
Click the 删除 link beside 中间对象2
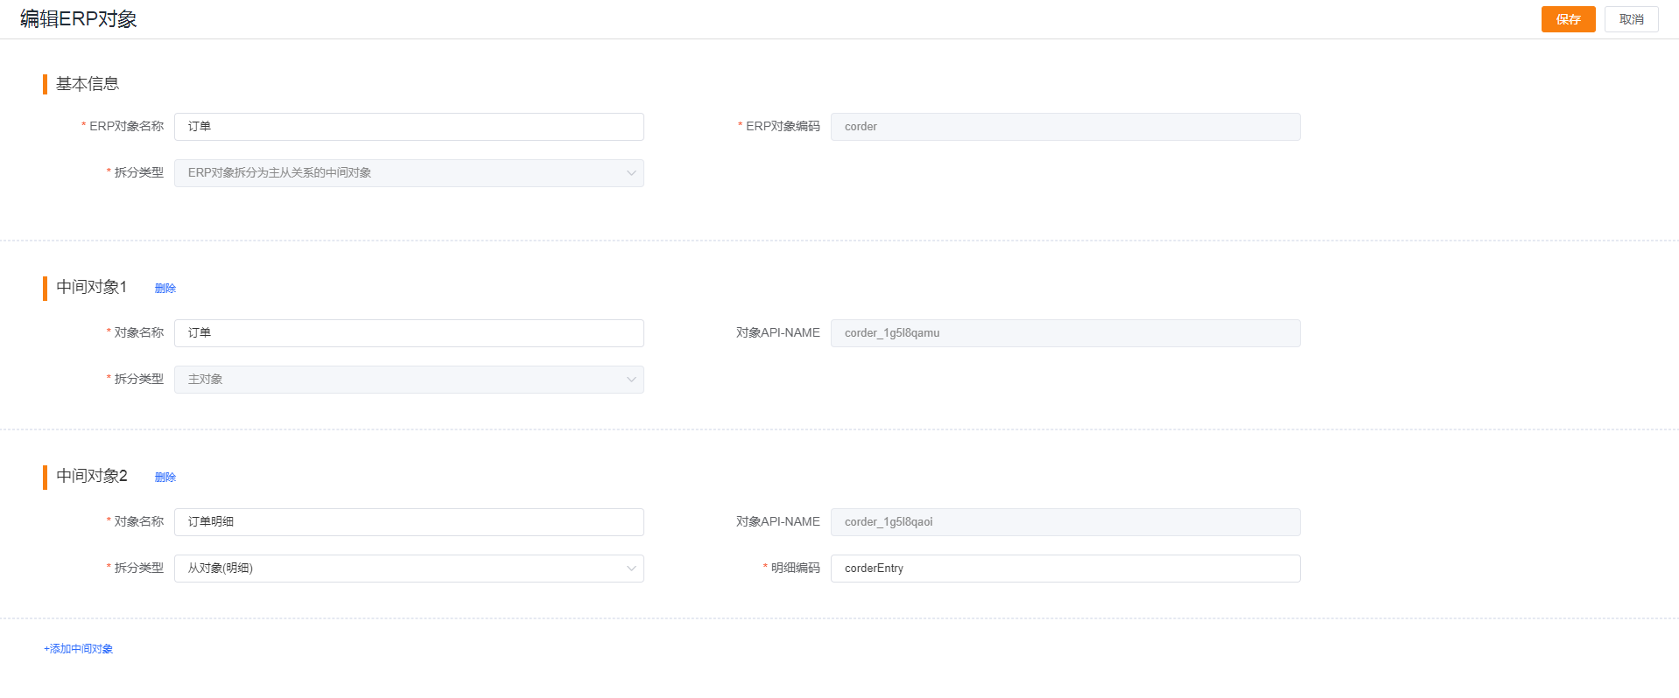[165, 478]
